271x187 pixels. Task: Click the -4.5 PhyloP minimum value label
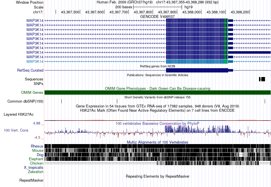pyautogui.click(x=37, y=138)
